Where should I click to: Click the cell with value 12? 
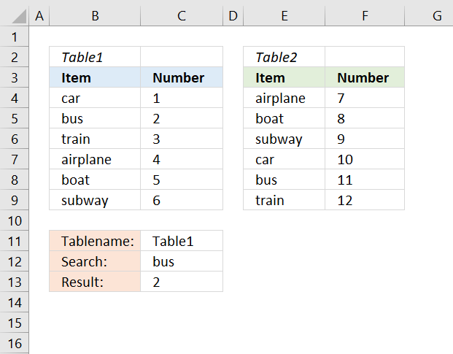(364, 200)
